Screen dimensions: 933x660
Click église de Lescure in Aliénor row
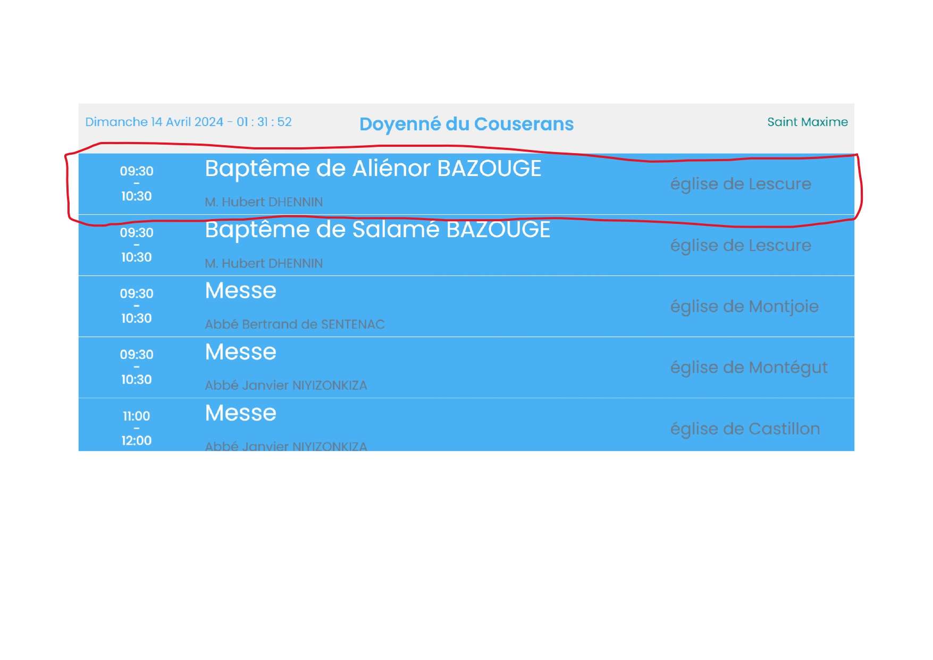click(740, 184)
